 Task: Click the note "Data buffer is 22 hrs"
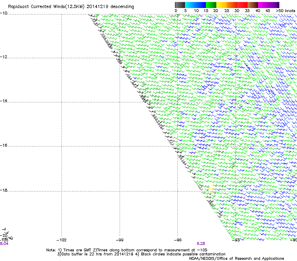pos(81,254)
